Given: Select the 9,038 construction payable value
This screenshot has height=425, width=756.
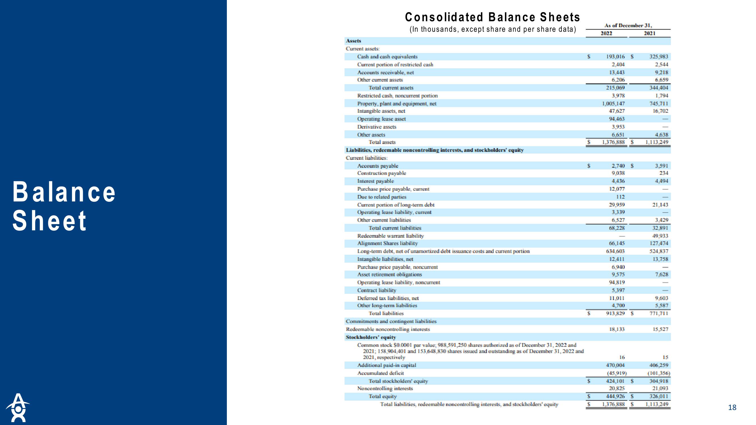Looking at the screenshot, I should pyautogui.click(x=618, y=173).
